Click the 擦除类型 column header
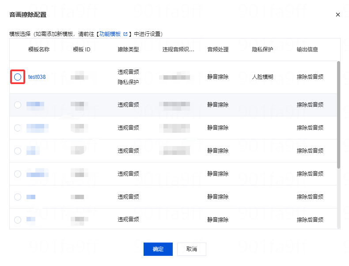Viewport: 349px width, 266px height. click(x=128, y=50)
